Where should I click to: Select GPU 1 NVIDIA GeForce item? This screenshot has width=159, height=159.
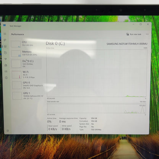[x=28, y=96]
